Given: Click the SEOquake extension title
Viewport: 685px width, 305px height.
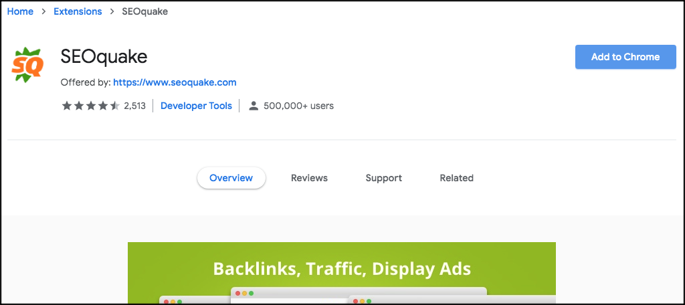Looking at the screenshot, I should (104, 57).
